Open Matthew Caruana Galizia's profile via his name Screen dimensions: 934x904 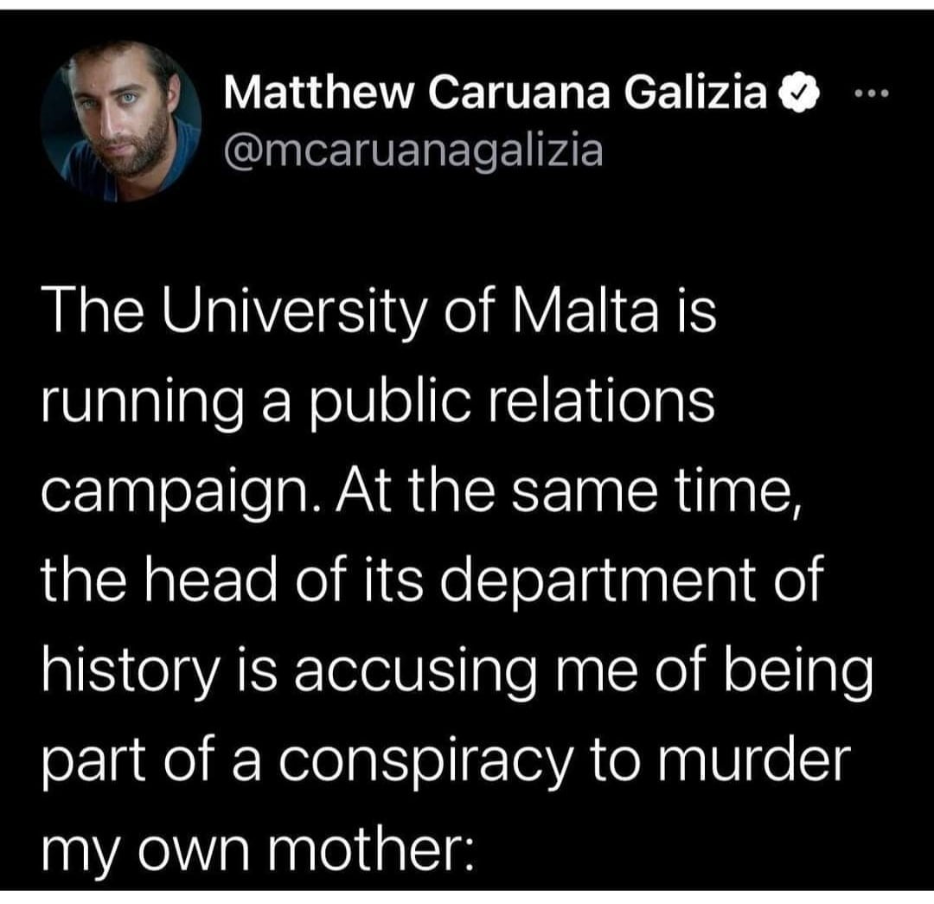497,95
